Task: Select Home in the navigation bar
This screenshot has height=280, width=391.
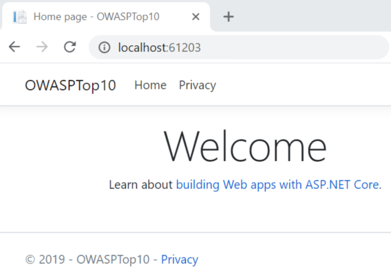Action: 150,86
